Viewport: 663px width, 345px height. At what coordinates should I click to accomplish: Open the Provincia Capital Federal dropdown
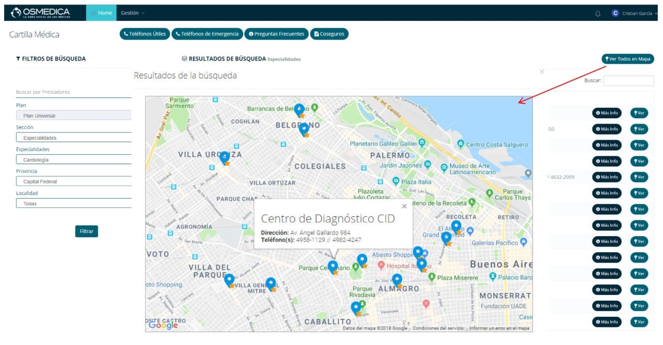74,181
